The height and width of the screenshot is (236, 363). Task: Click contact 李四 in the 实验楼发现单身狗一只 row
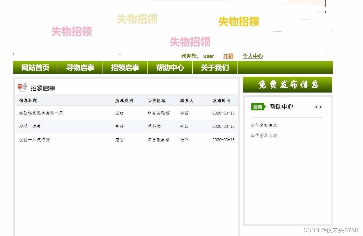(184, 113)
